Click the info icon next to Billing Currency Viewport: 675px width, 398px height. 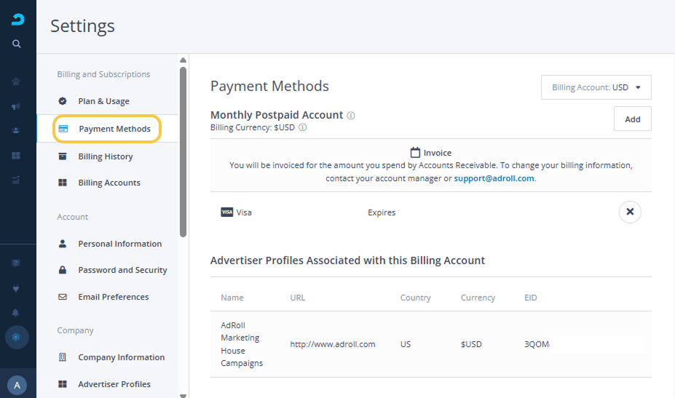(303, 127)
